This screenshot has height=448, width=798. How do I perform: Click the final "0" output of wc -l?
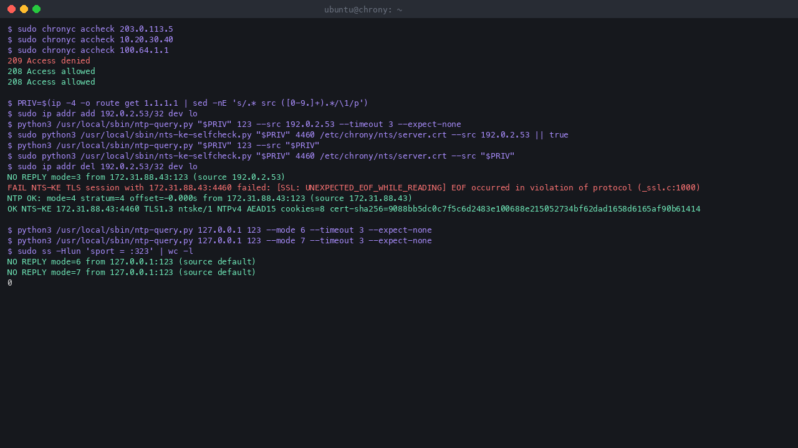10,283
